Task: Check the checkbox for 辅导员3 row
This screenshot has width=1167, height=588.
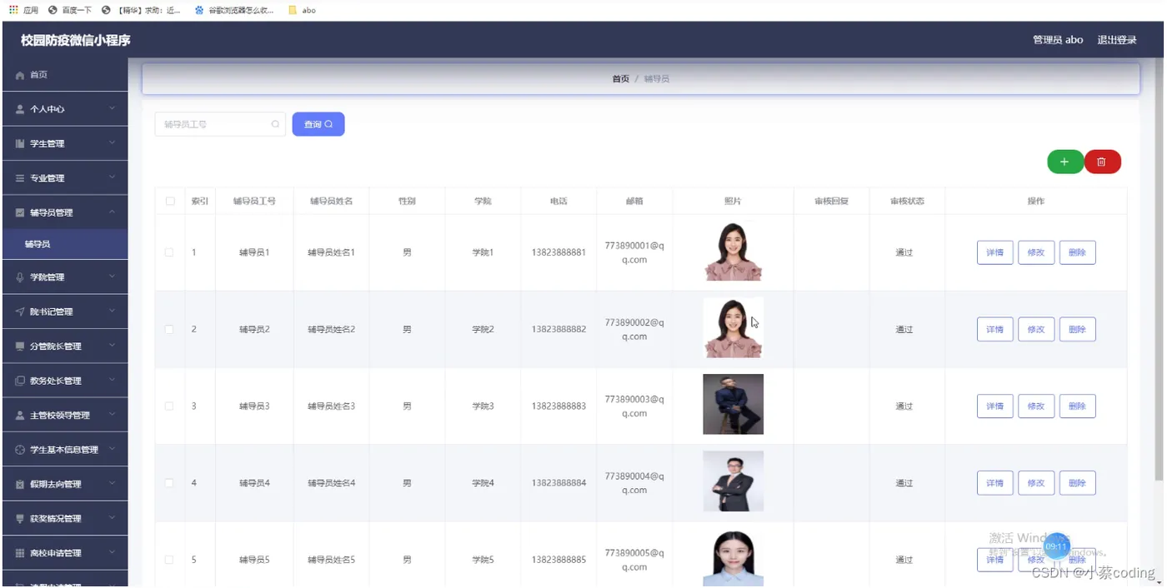Action: pos(169,406)
